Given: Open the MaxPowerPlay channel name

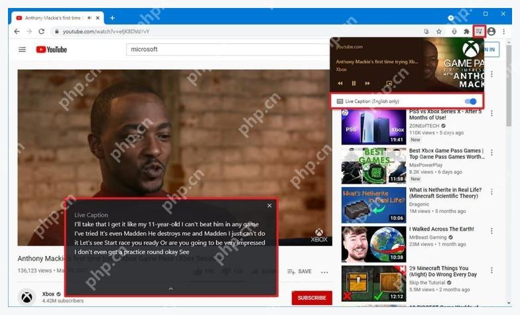Looking at the screenshot, I should coord(426,164).
